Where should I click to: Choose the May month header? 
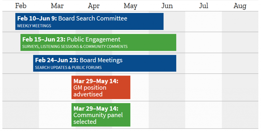(x=130, y=6)
